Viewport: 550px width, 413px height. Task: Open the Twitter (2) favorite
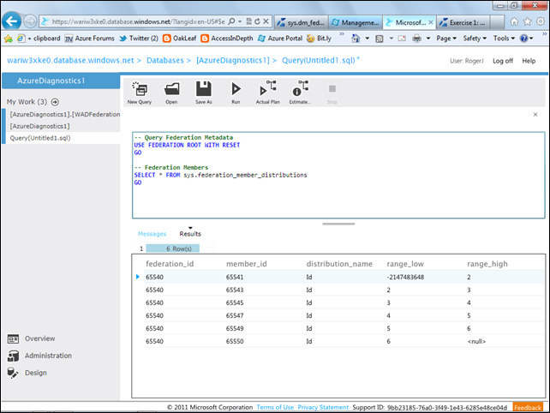coord(139,39)
